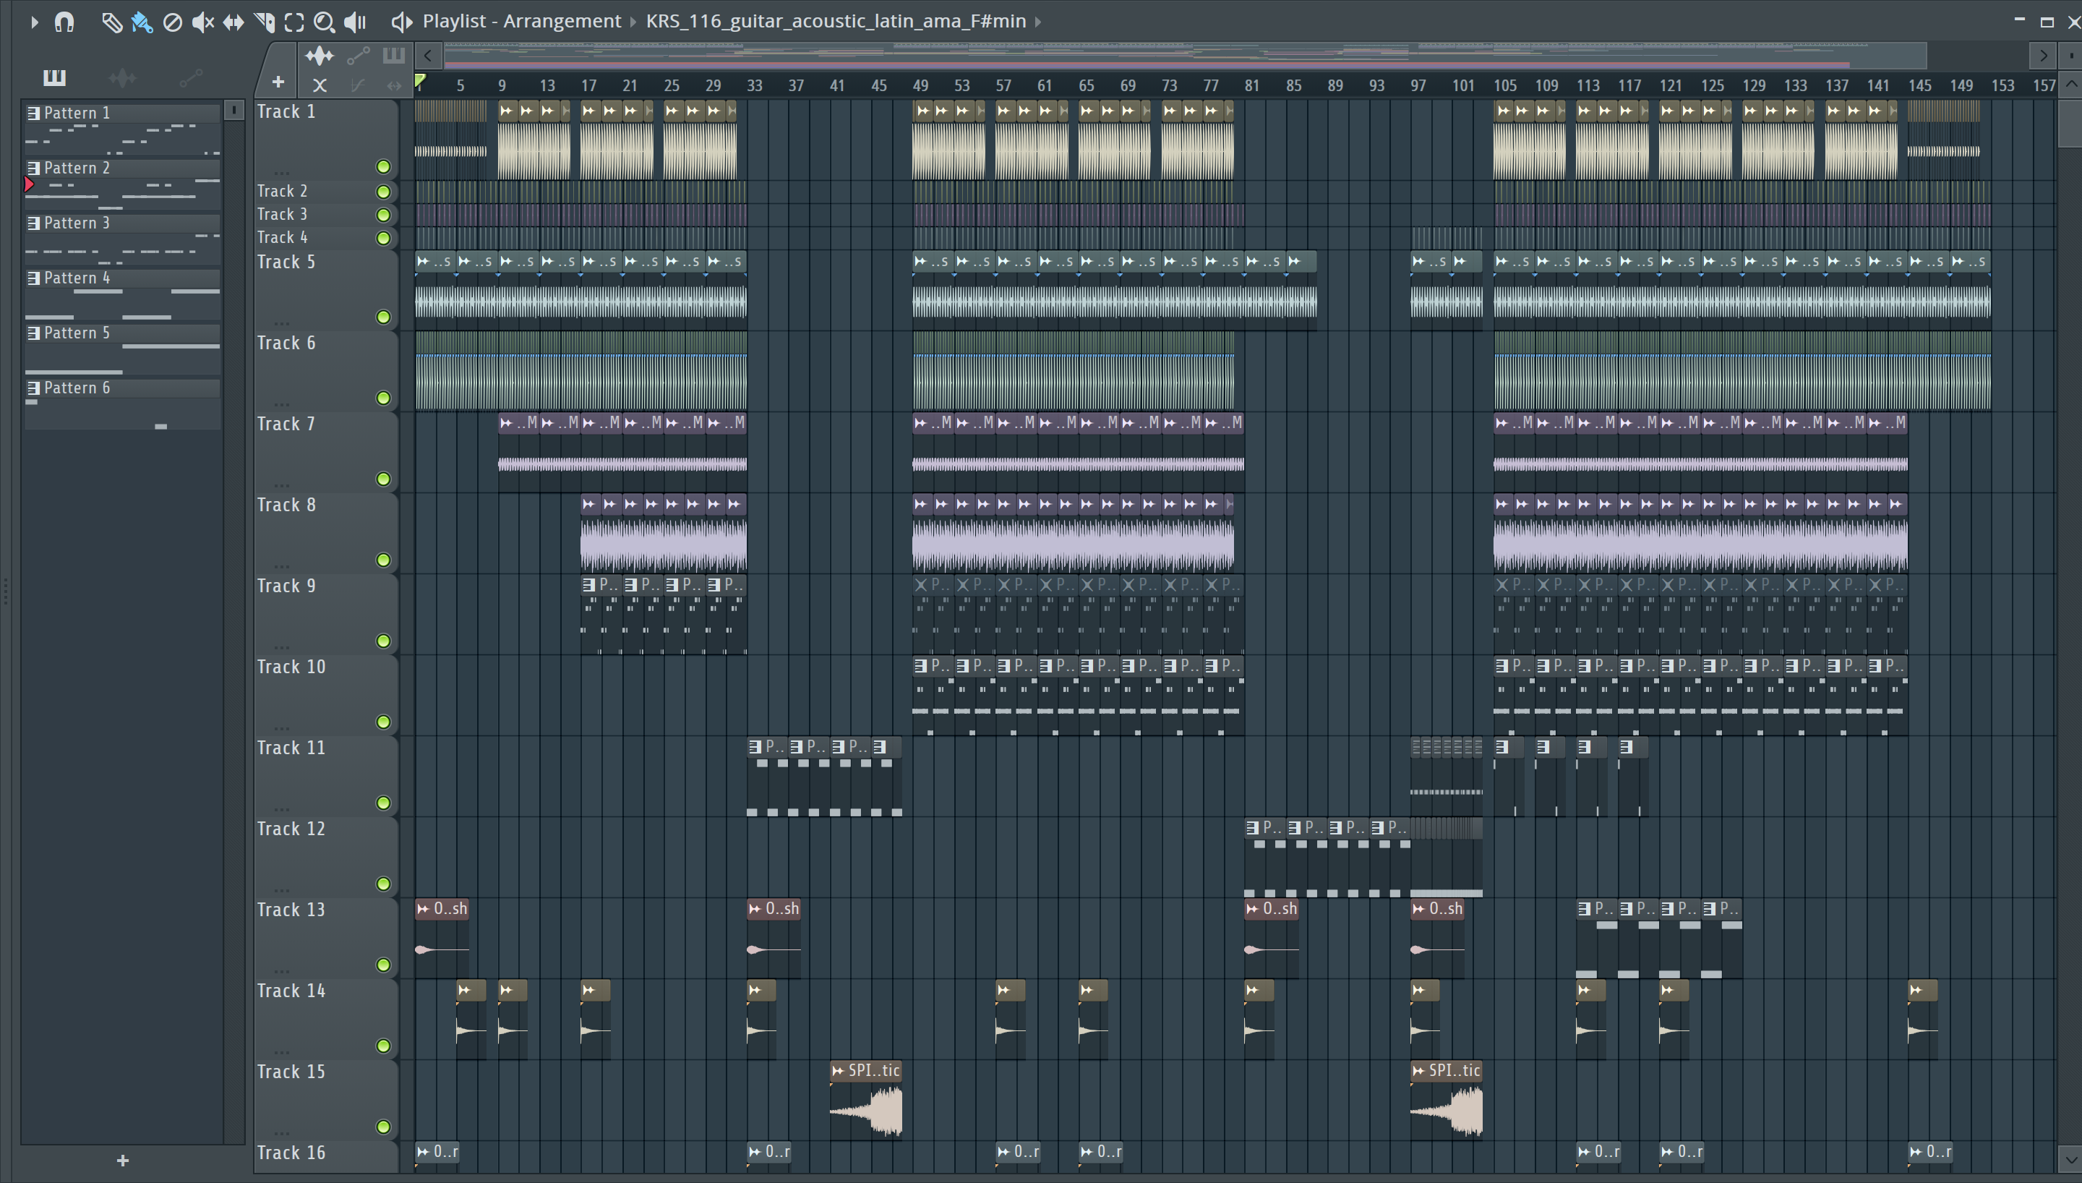Select the Mute tool
2082x1183 pixels.
tap(203, 22)
